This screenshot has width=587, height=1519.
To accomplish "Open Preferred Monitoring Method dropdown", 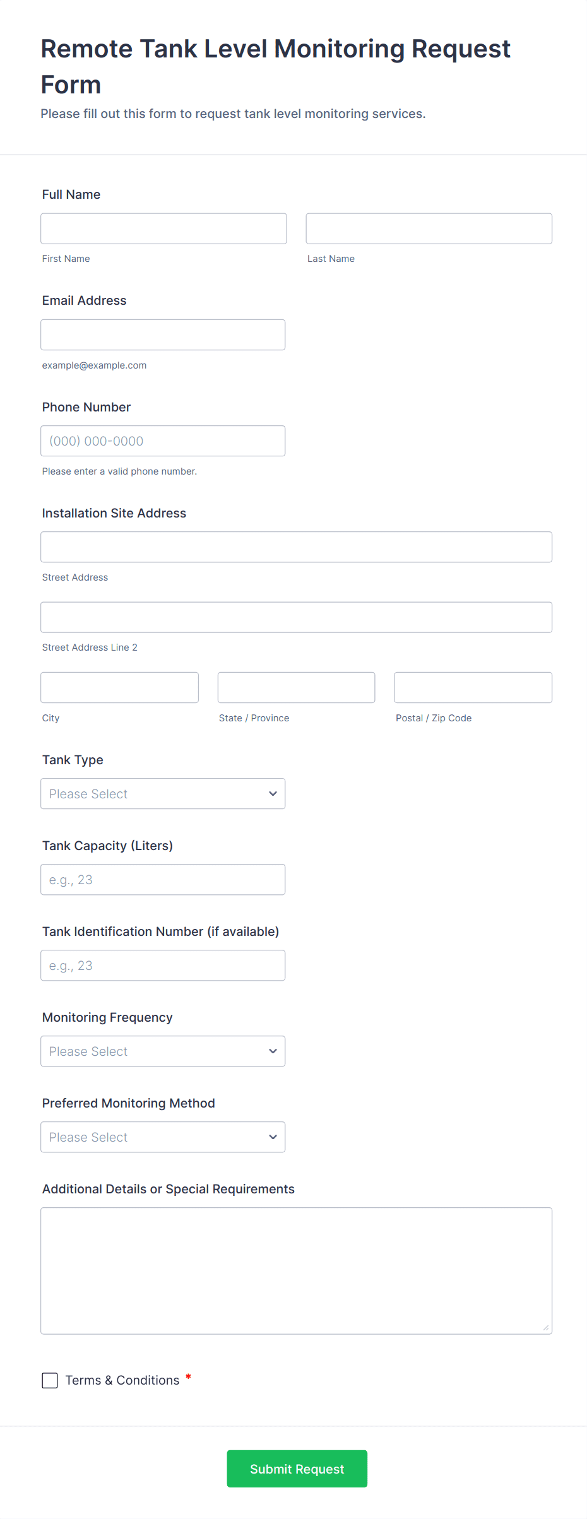I will 162,1137.
